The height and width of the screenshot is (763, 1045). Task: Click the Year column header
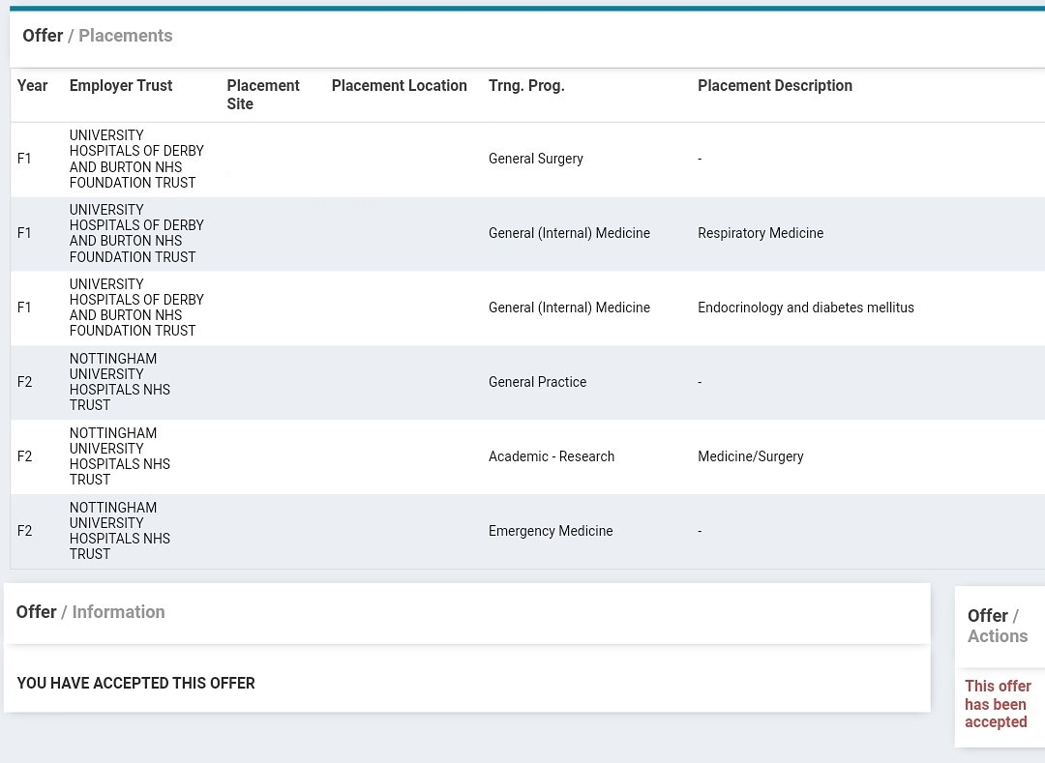pos(33,85)
